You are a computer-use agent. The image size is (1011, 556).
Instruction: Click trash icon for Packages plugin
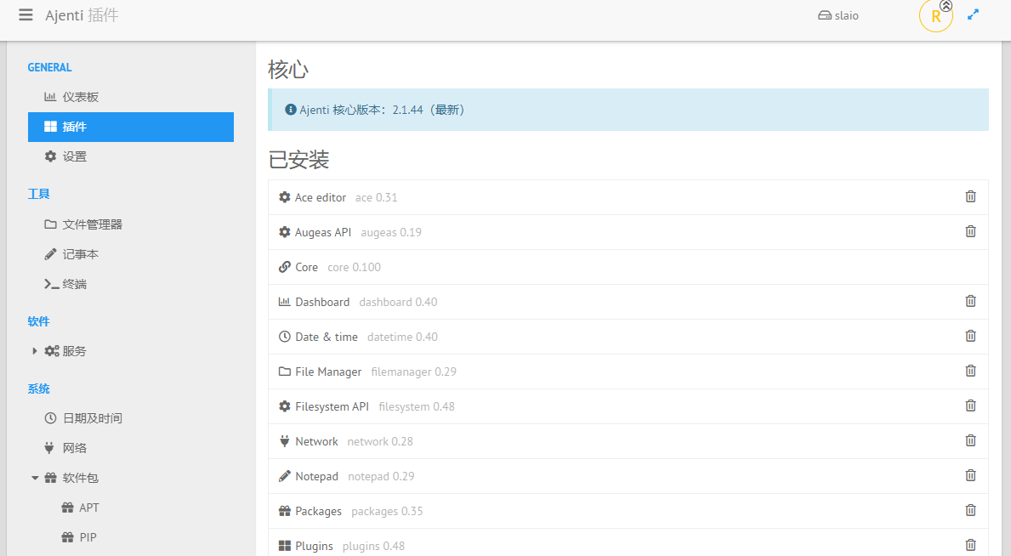pos(970,511)
